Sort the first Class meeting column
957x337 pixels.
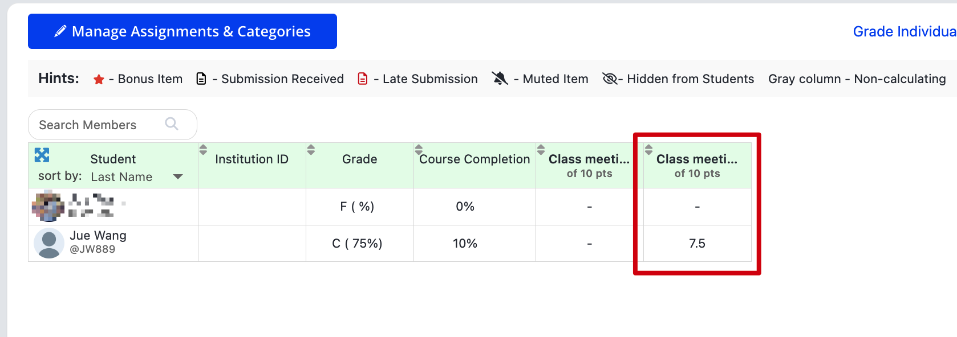coord(541,150)
